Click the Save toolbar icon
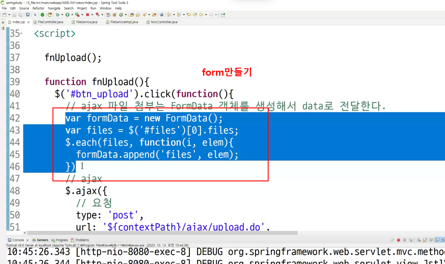The image size is (445, 264). coord(14,15)
